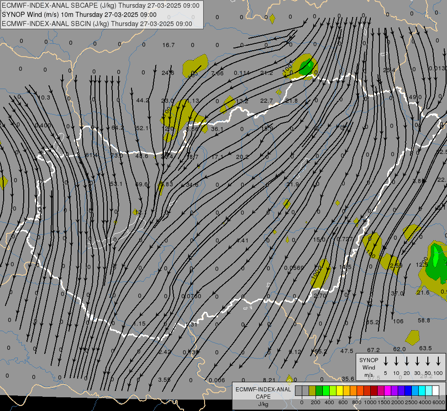447x411 pixels.
Task: Click the map value '0.400'
Action: pos(43,126)
